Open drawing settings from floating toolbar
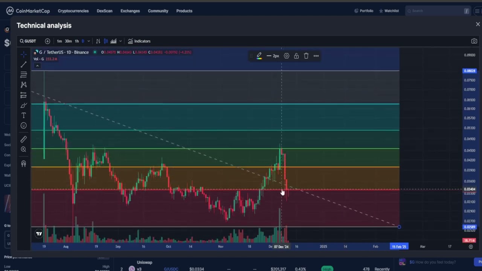Screen dimensions: 482x271 287,56
